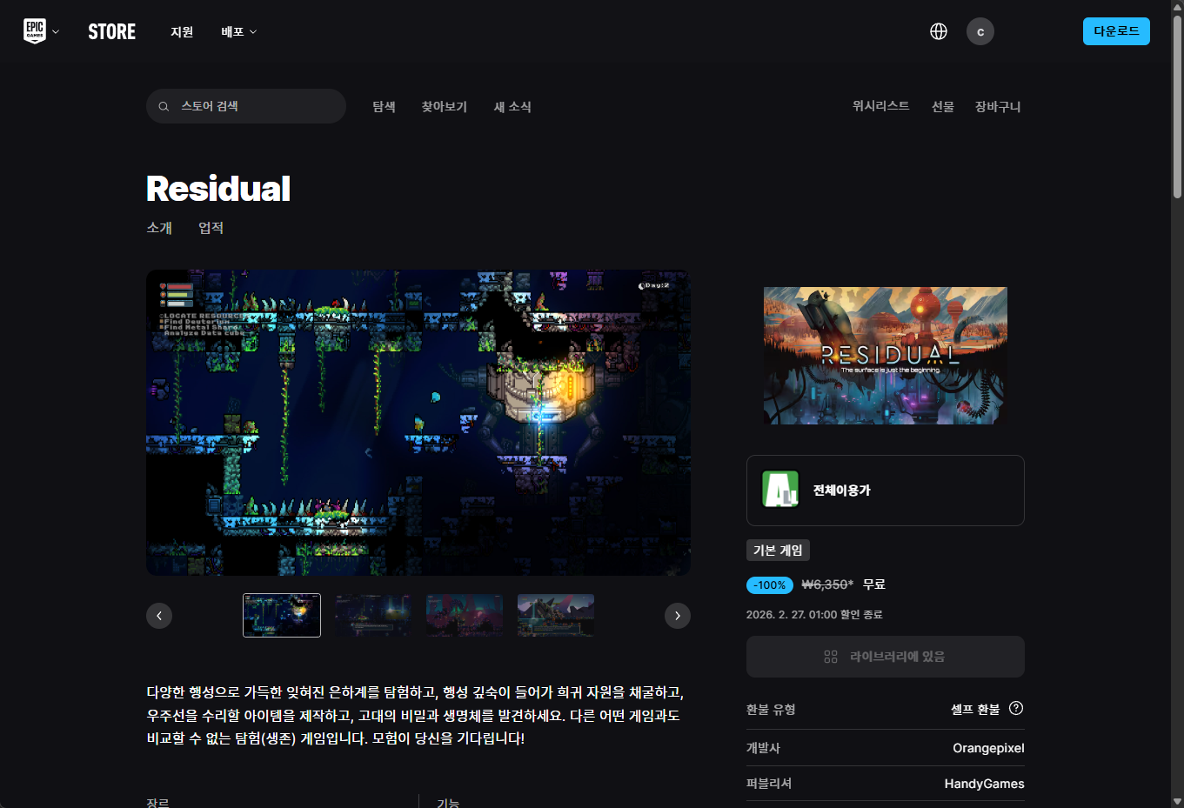The height and width of the screenshot is (808, 1184).
Task: Click the library grid icon in button
Action: point(831,657)
